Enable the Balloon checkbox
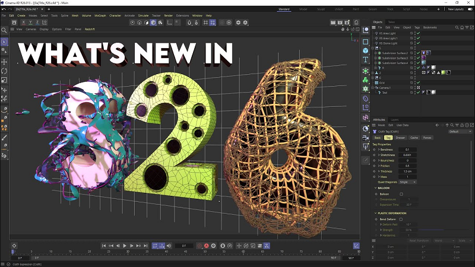The height and width of the screenshot is (267, 475). click(401, 194)
